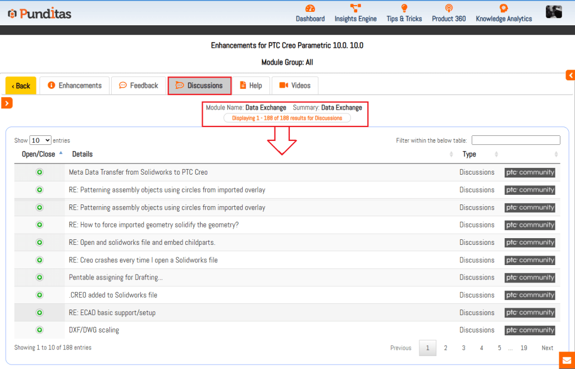The height and width of the screenshot is (369, 575).
Task: Click the Tips & Tricks lightbulb icon
Action: (x=404, y=8)
